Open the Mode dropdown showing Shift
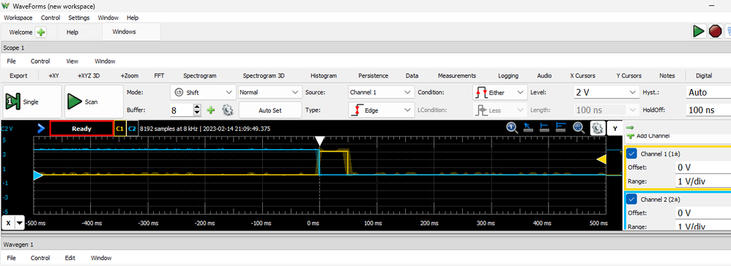Viewport: 731px width, 266px height. tap(203, 93)
